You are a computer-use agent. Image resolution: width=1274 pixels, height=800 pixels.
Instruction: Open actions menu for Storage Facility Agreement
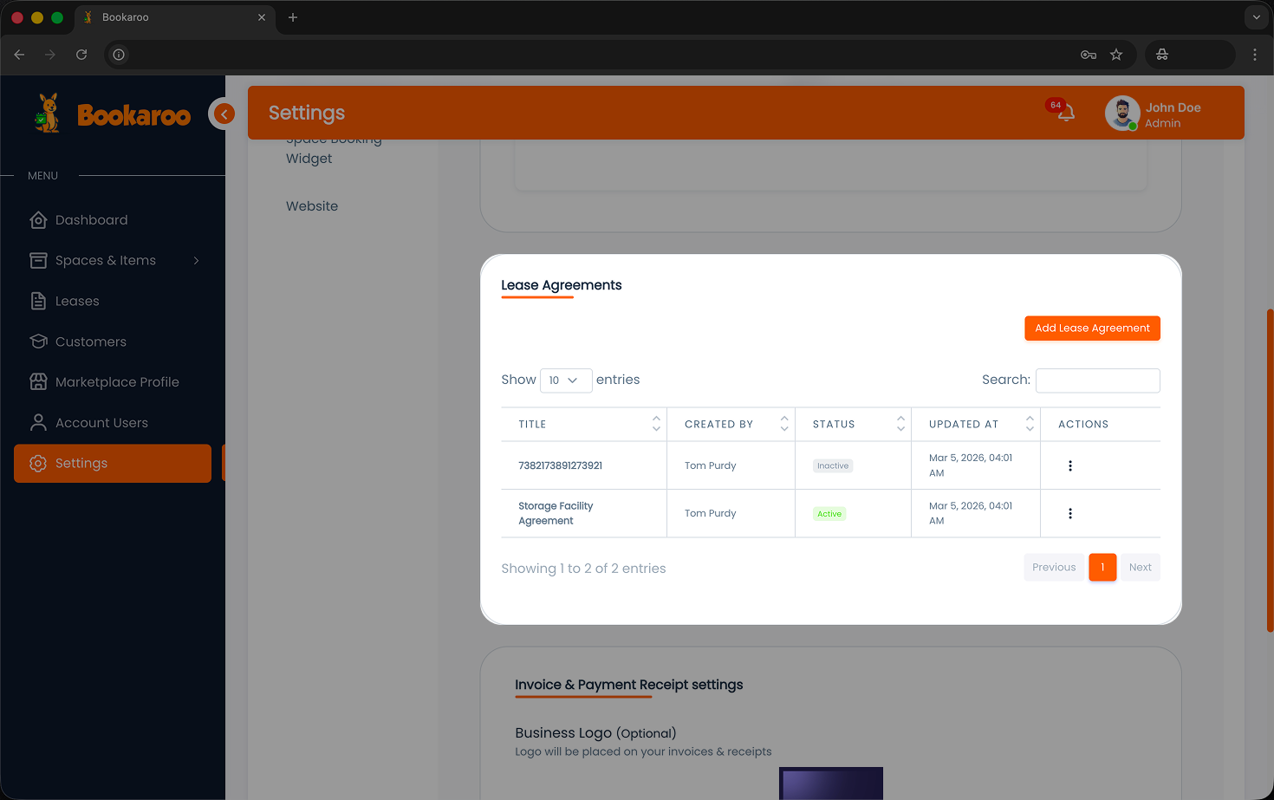(x=1070, y=513)
